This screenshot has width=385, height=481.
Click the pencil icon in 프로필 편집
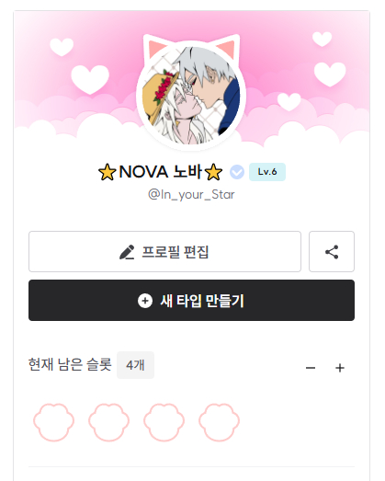pos(127,252)
